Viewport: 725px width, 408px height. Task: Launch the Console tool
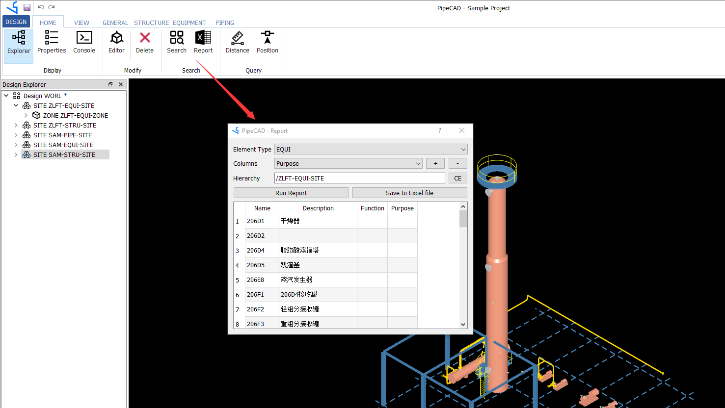(84, 43)
